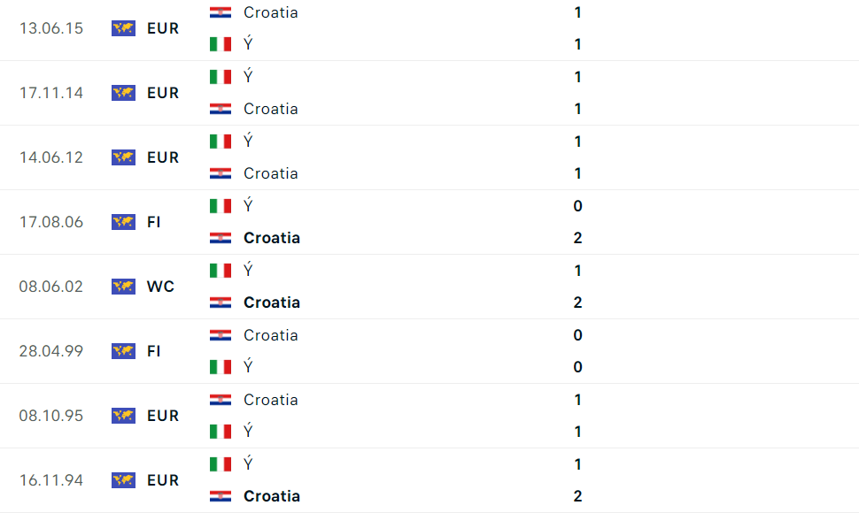Viewport: 859px width, 513px height.
Task: Open the 14.06.12 match date row
Action: [51, 157]
